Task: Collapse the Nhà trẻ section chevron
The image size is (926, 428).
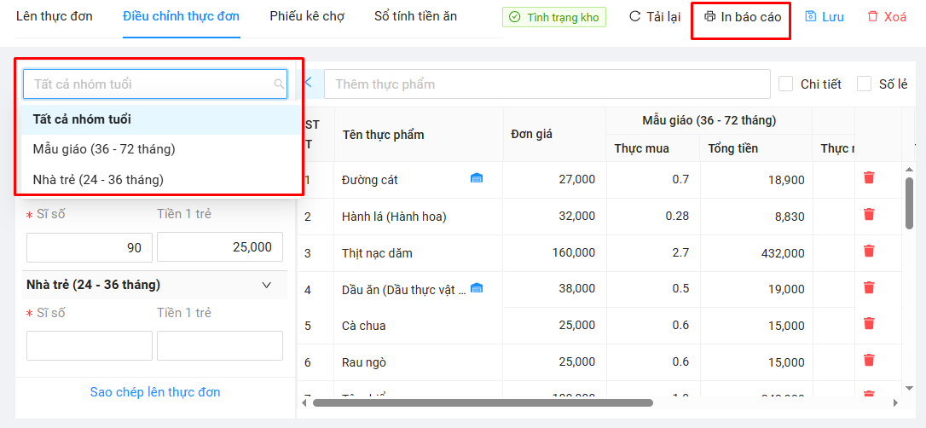Action: pyautogui.click(x=266, y=285)
